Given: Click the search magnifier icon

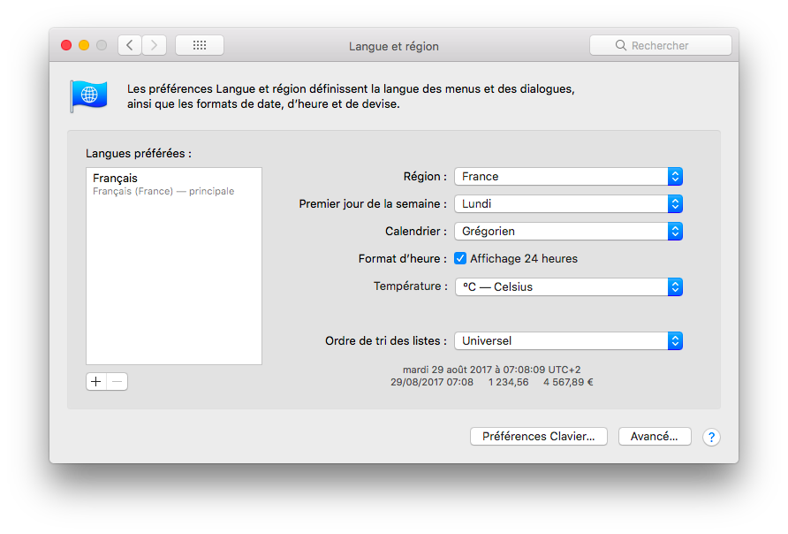Looking at the screenshot, I should tap(621, 45).
